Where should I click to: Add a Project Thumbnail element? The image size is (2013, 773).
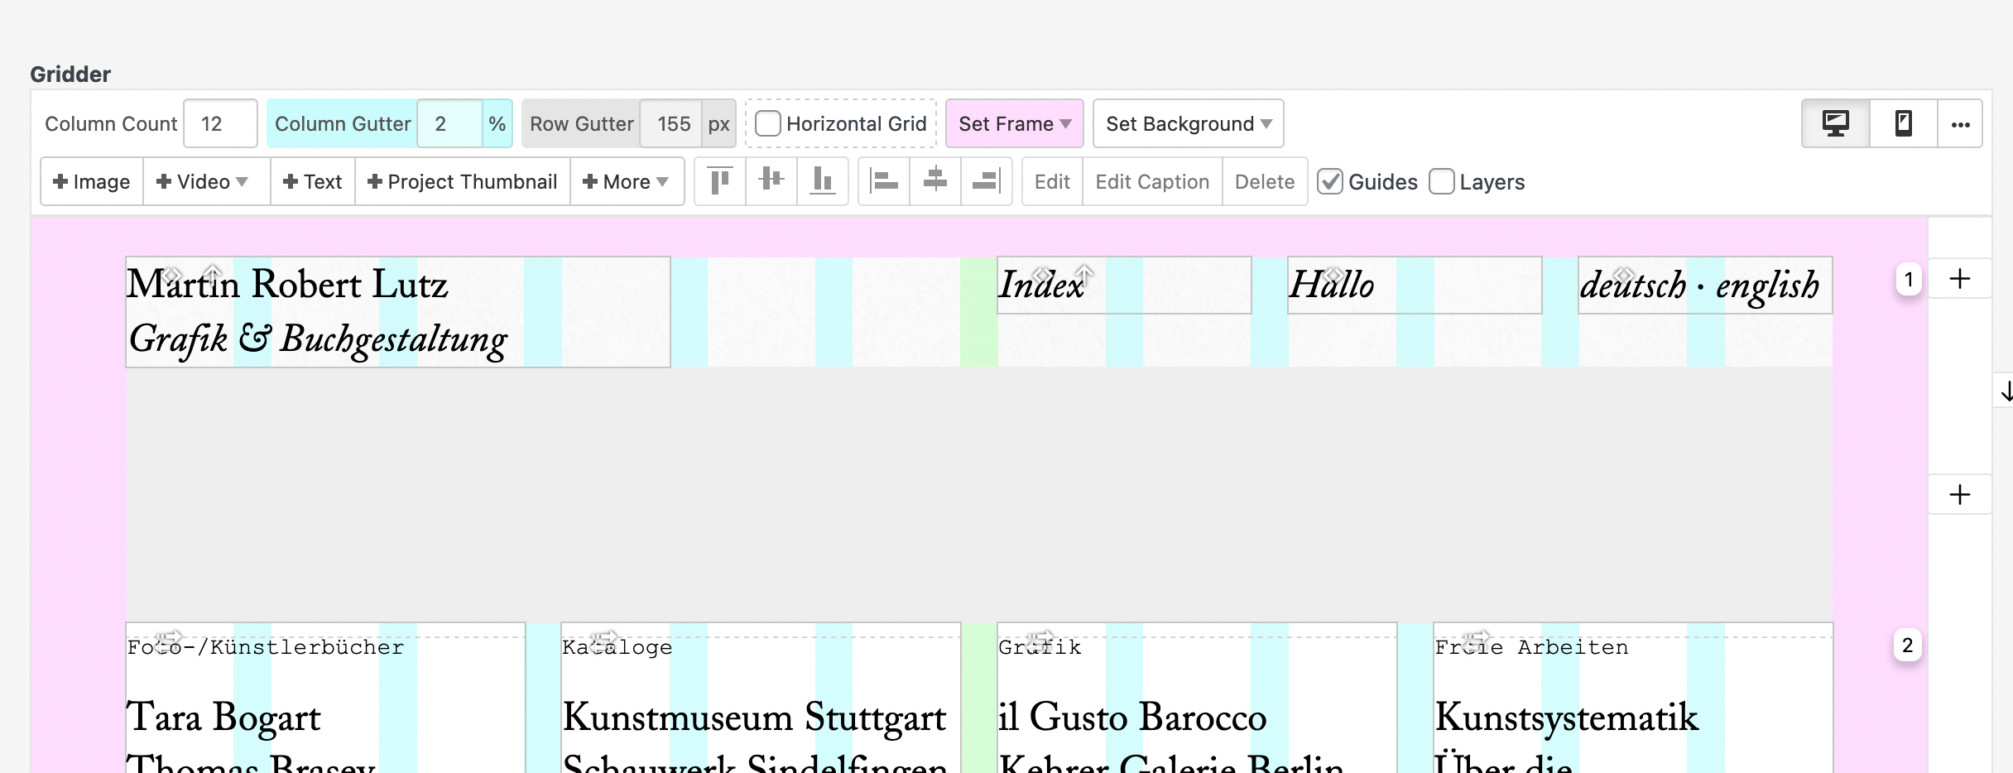click(462, 182)
